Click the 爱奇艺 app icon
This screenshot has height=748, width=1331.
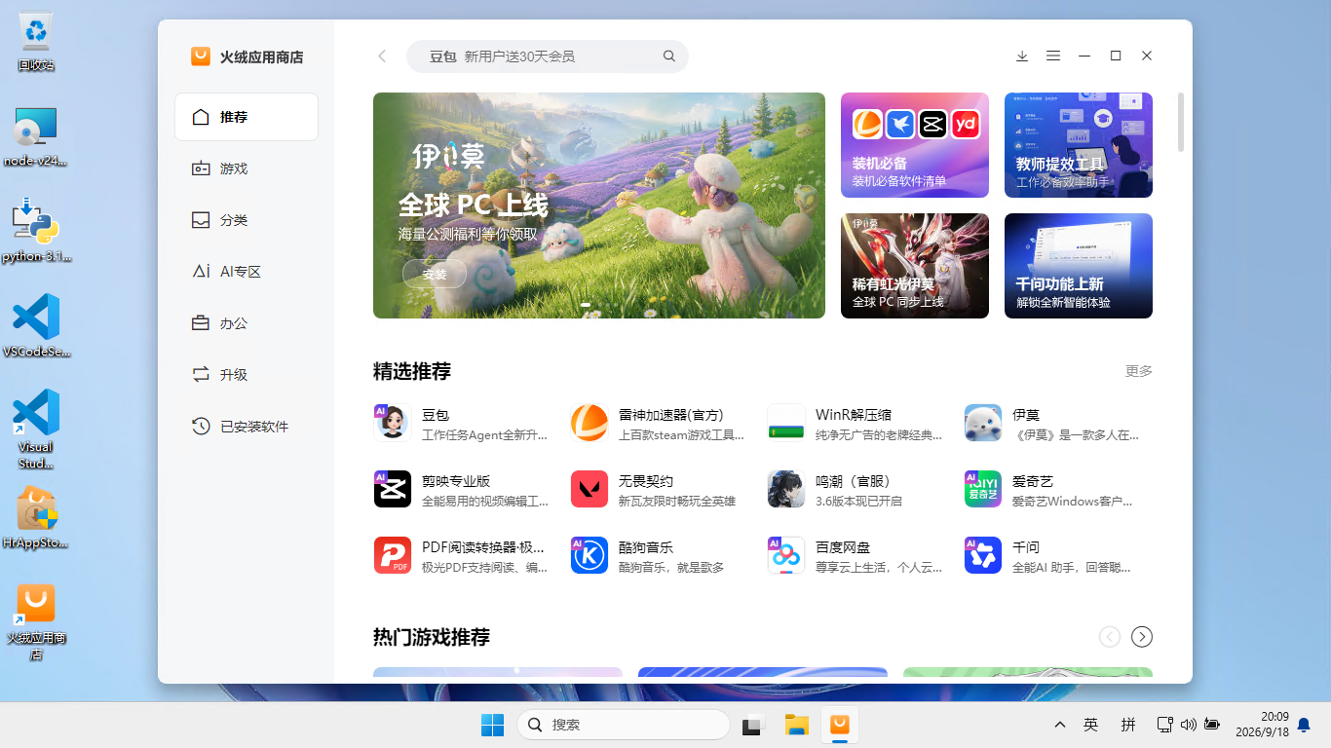coord(983,489)
